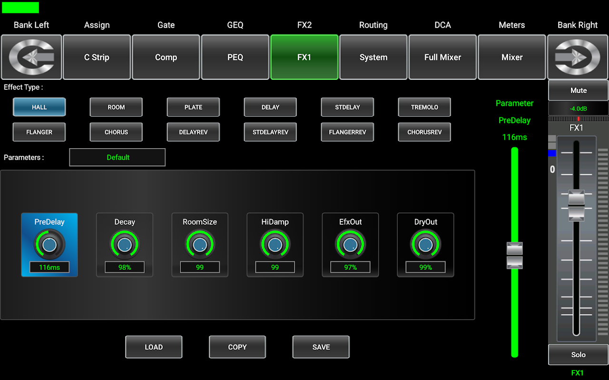The height and width of the screenshot is (380, 609).
Task: Click the Meters label above Mixer
Action: (512, 25)
